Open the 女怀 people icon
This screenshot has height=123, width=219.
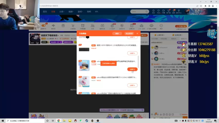[93, 26]
